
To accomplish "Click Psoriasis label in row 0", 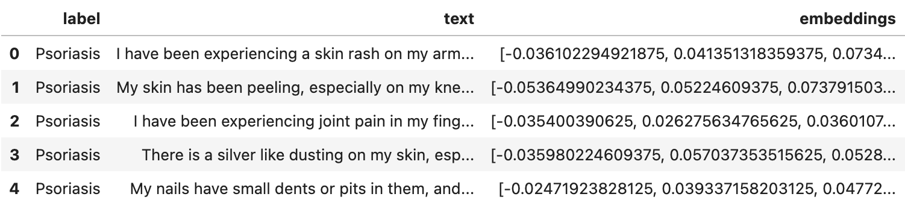I will (x=67, y=54).
